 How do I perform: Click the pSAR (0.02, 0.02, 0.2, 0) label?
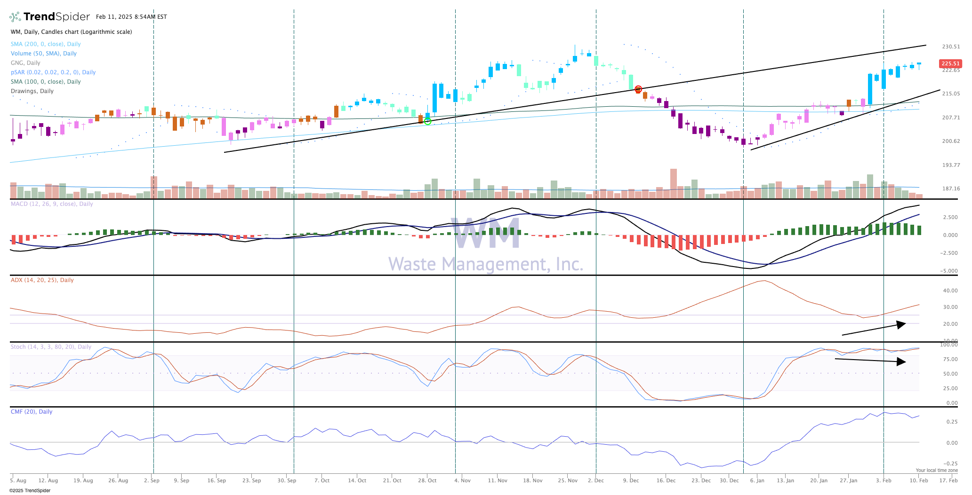(x=53, y=72)
